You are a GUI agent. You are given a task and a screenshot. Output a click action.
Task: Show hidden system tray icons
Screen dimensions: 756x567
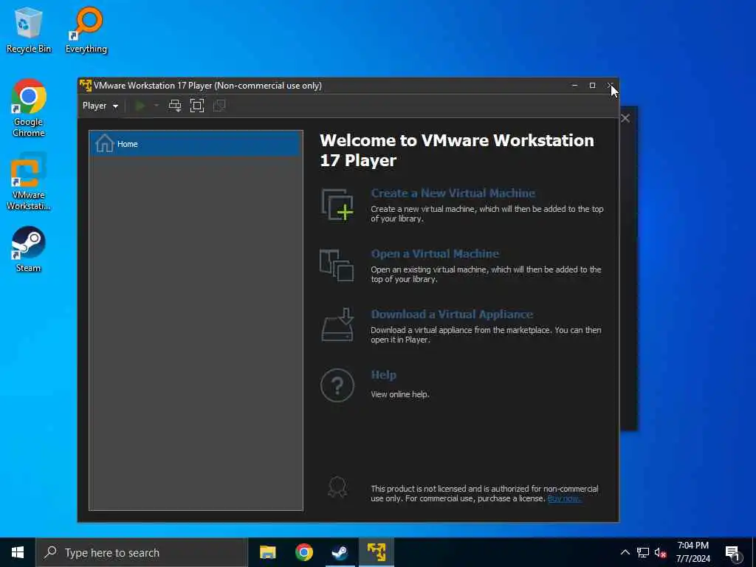625,552
